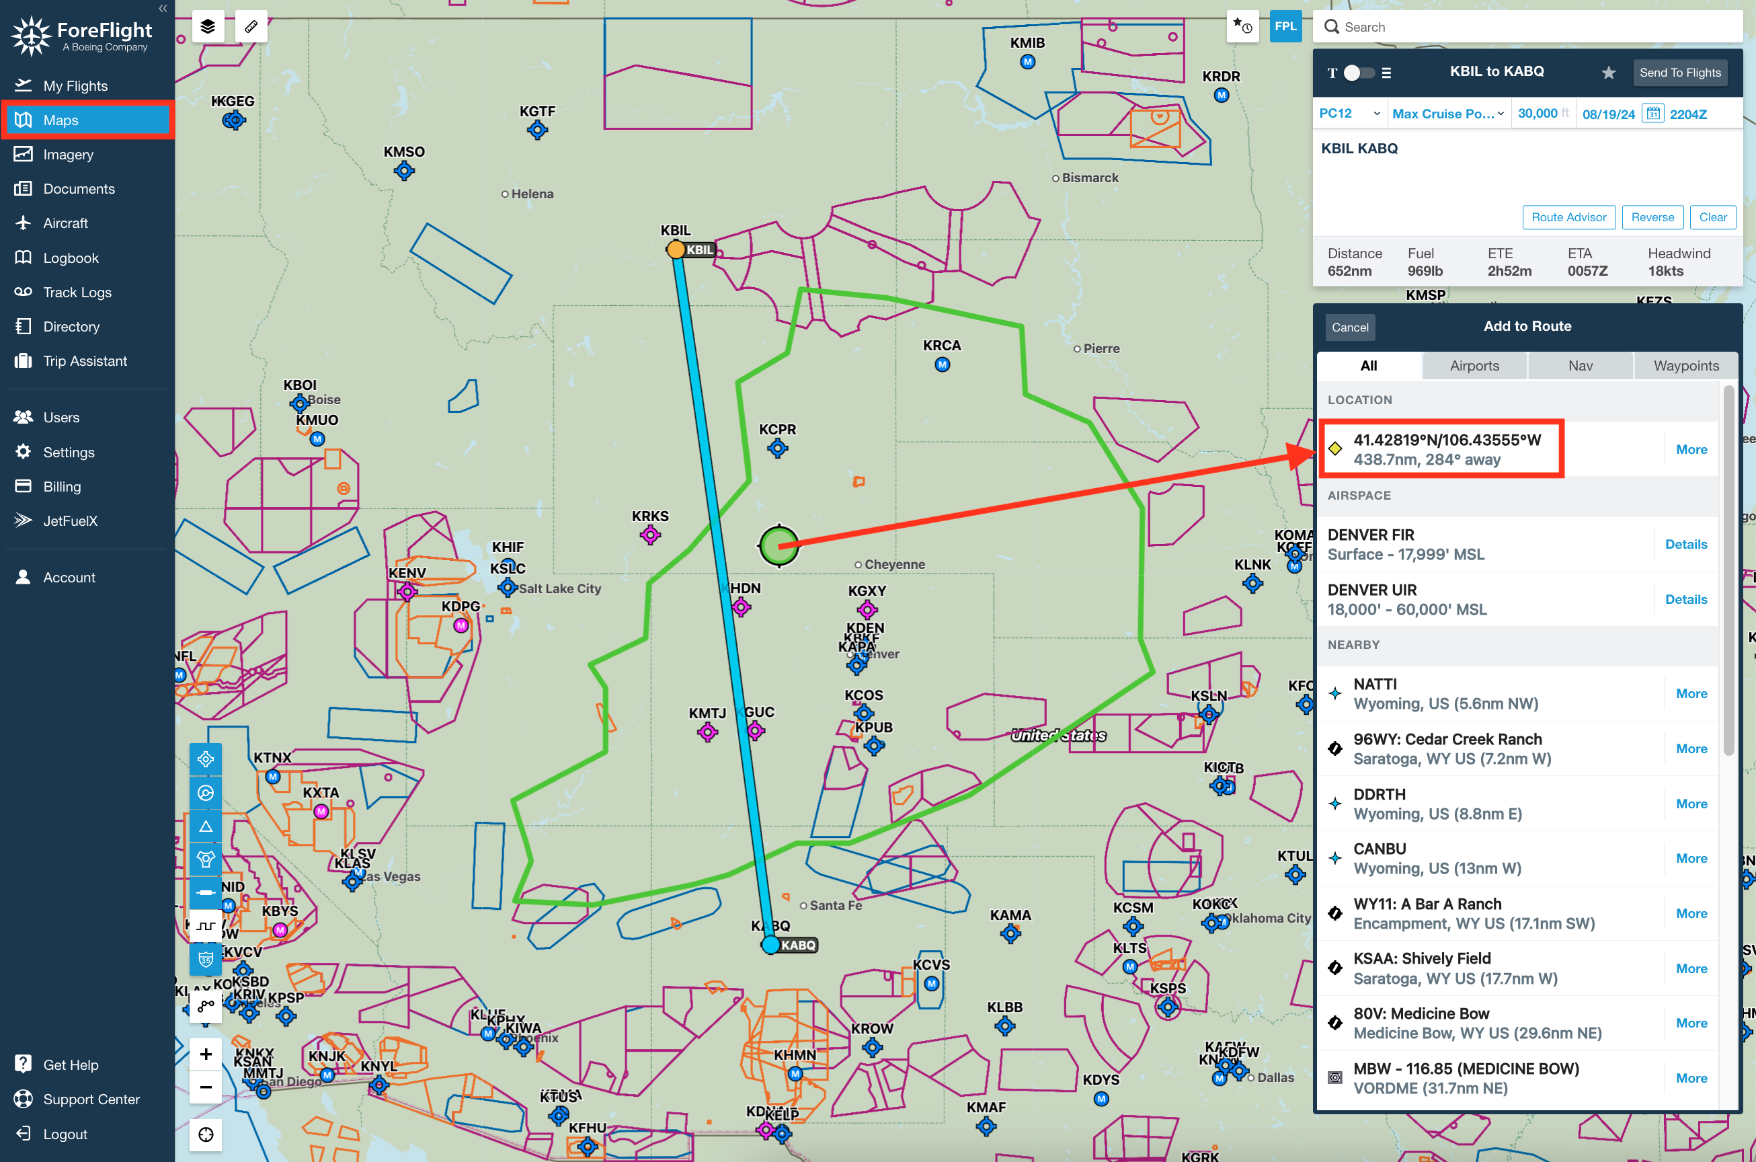Viewport: 1756px width, 1162px height.
Task: Click the green location pin on map
Action: [x=779, y=546]
